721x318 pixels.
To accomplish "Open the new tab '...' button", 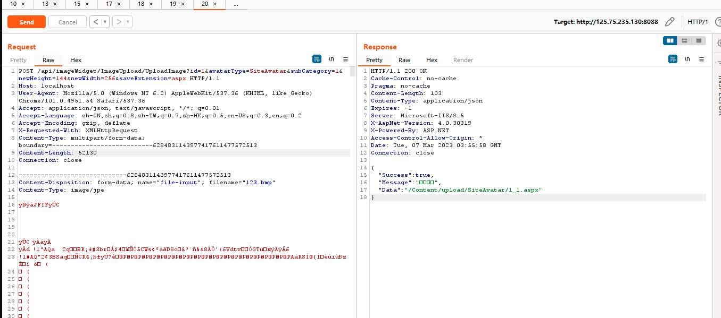I will click(236, 4).
